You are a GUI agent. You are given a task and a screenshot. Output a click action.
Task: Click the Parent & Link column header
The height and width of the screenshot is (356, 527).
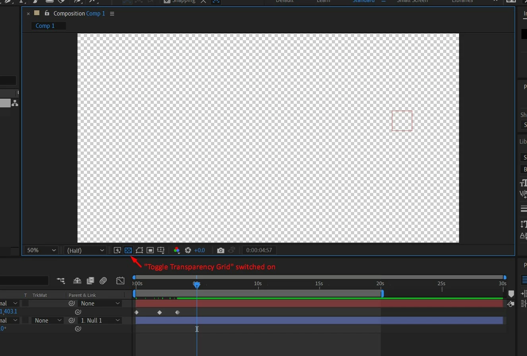(82, 295)
